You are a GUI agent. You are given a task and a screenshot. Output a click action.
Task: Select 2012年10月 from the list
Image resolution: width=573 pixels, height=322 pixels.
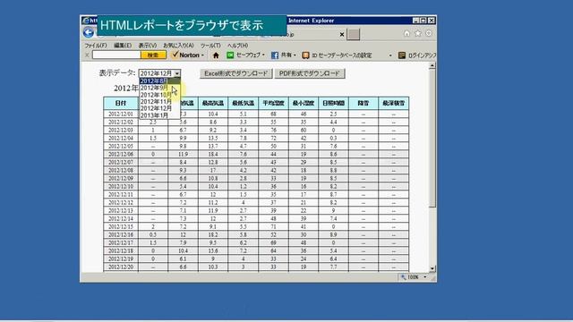(159, 95)
